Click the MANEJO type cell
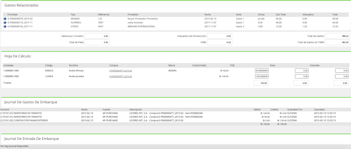 [x=75, y=19]
